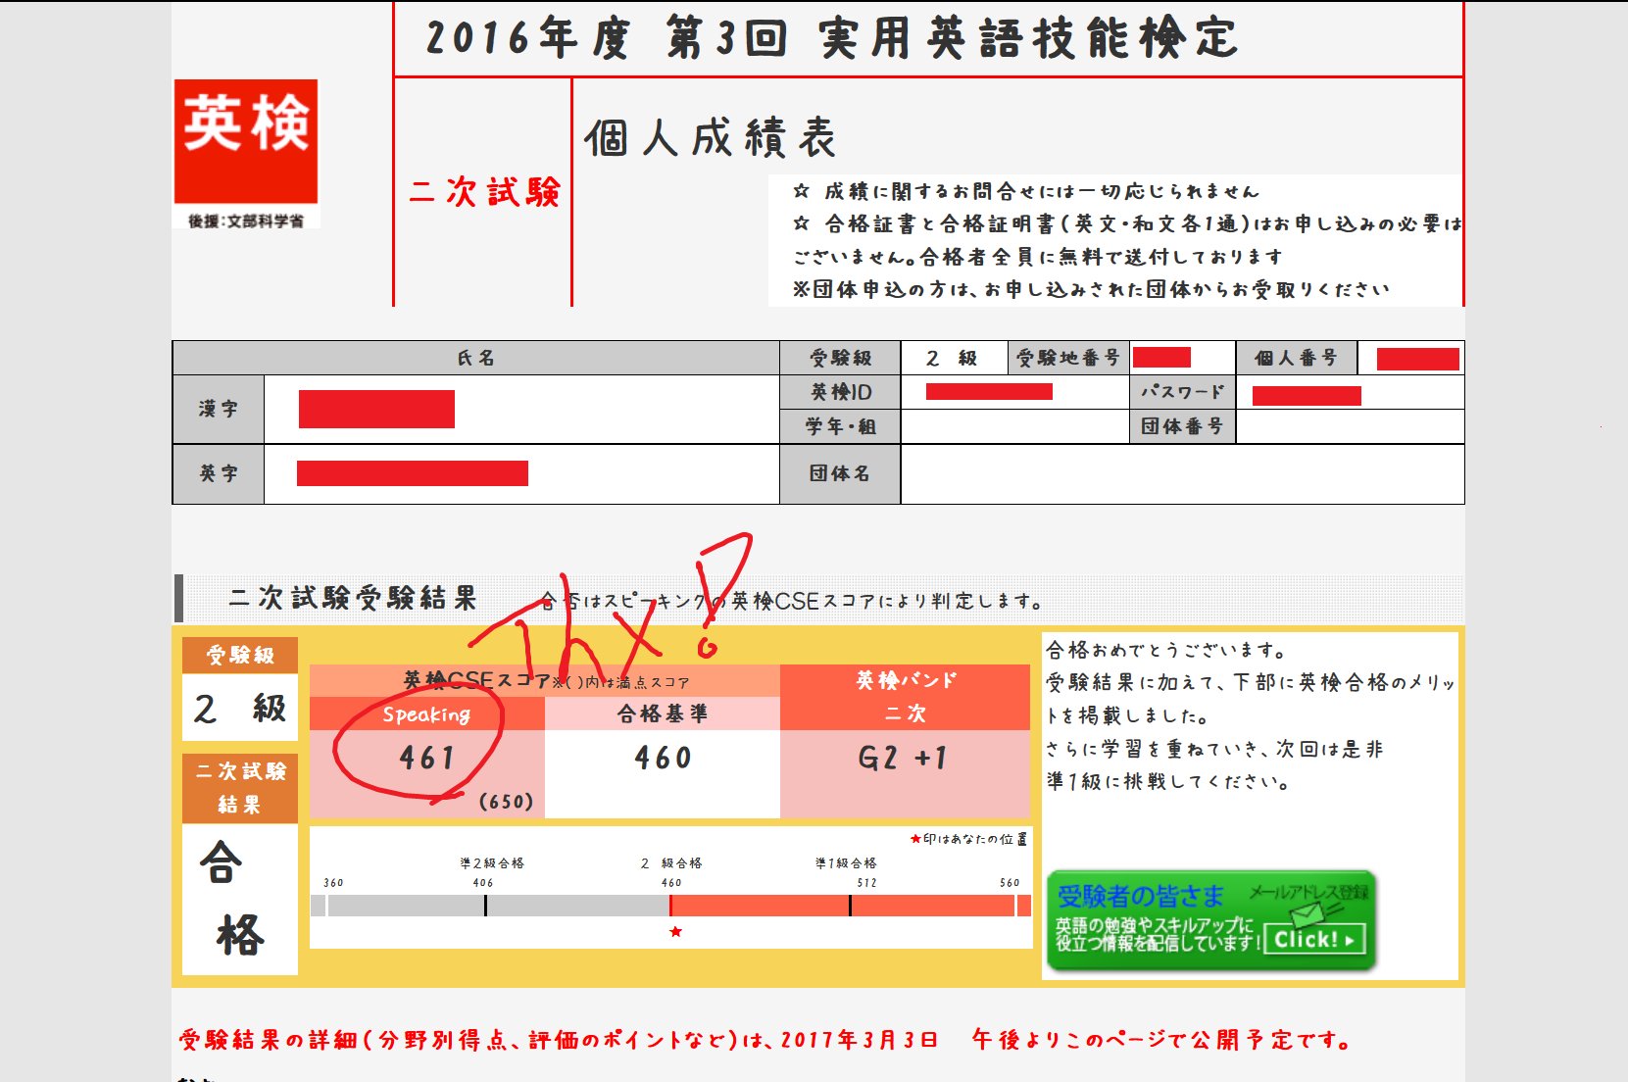Click the Speaking column header

coord(426,713)
